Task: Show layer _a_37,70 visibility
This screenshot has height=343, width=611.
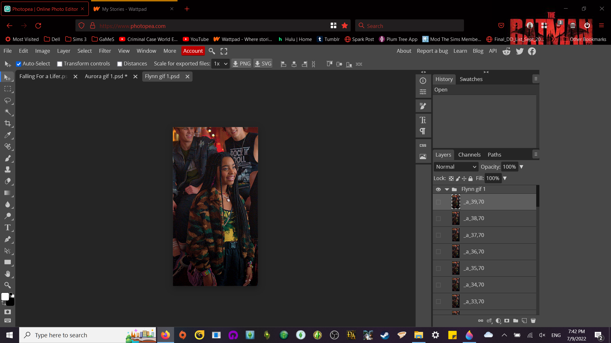Action: pyautogui.click(x=438, y=235)
